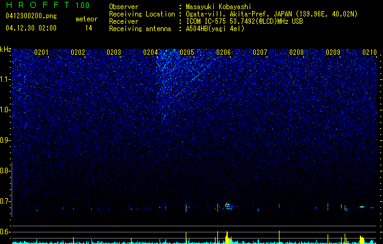Click the 0.6 frequency axis label
The image size is (383, 244).
pyautogui.click(x=4, y=232)
